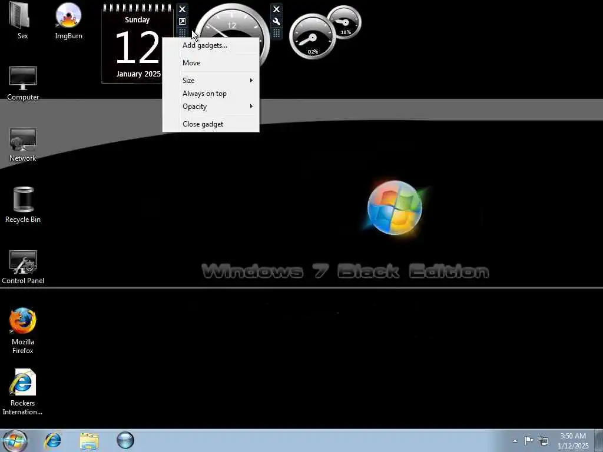Click the calendar gadget larger-size arrow icon
The height and width of the screenshot is (452, 603).
pyautogui.click(x=183, y=22)
